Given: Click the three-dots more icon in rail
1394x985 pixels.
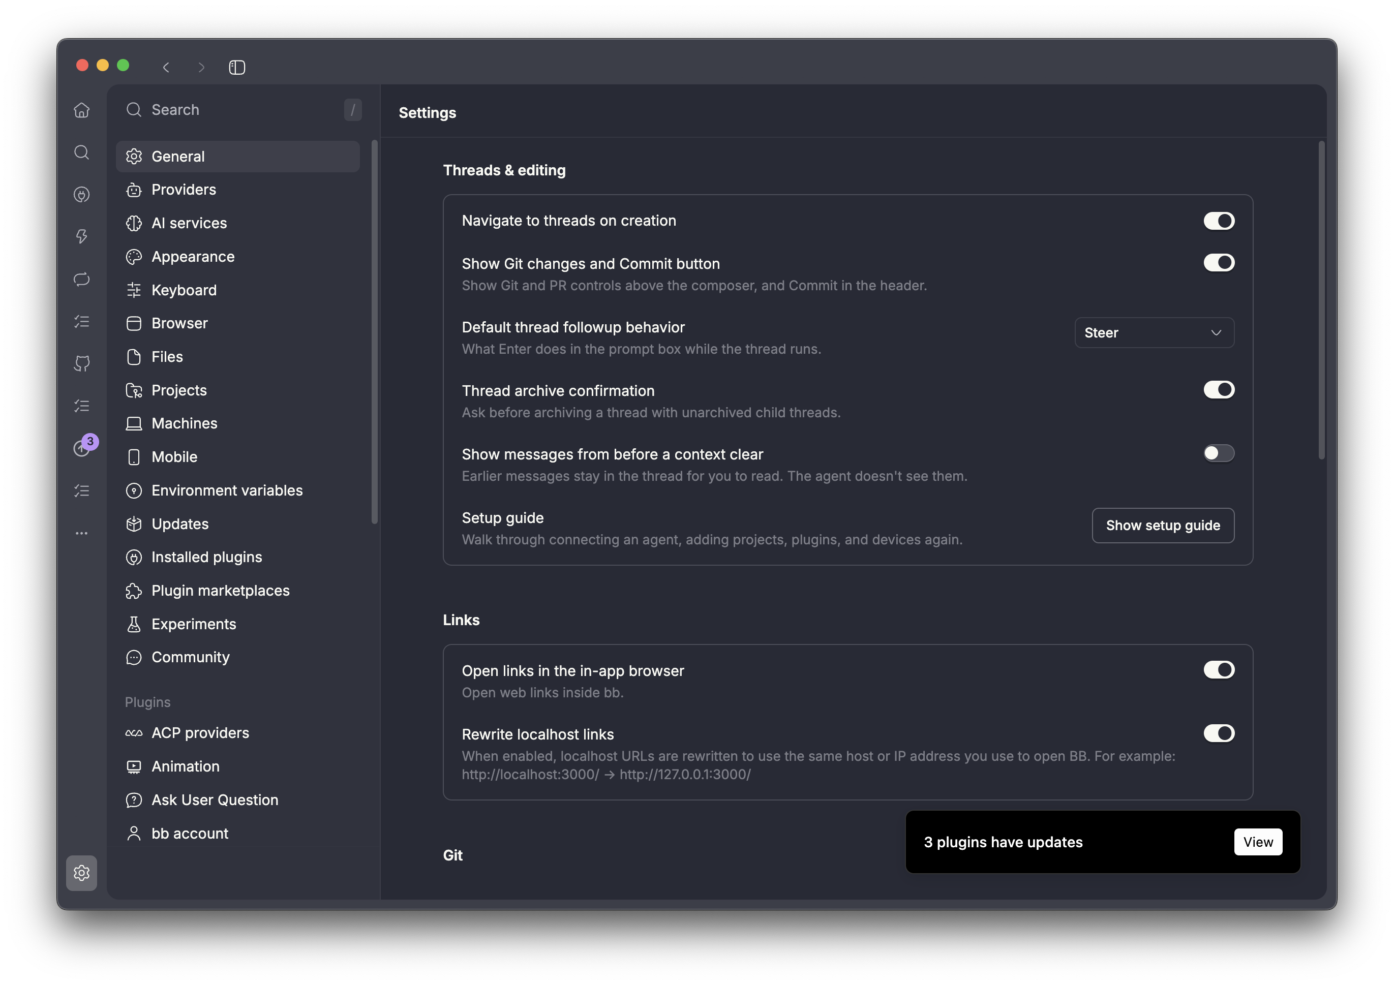Looking at the screenshot, I should tap(81, 533).
